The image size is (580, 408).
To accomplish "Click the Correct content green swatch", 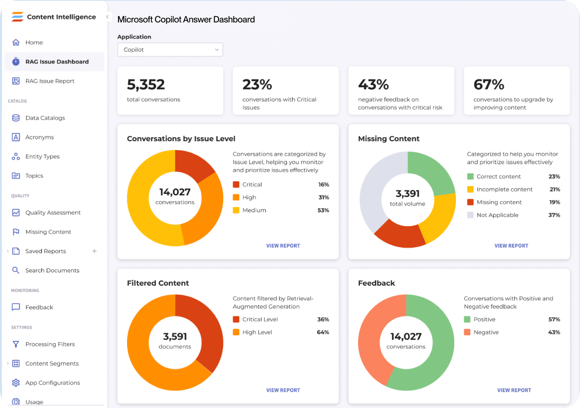I will [471, 177].
